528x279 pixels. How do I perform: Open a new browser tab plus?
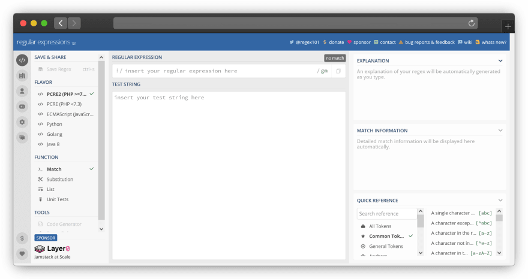[x=508, y=26]
